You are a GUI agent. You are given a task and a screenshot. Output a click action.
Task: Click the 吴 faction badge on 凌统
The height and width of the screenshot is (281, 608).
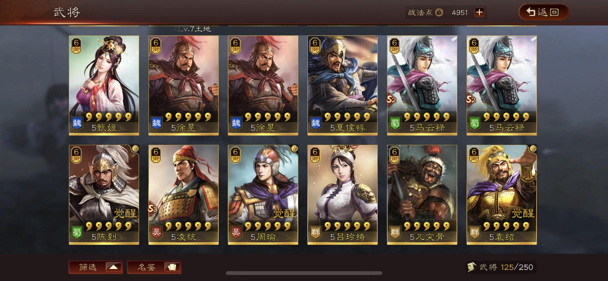coord(156,232)
